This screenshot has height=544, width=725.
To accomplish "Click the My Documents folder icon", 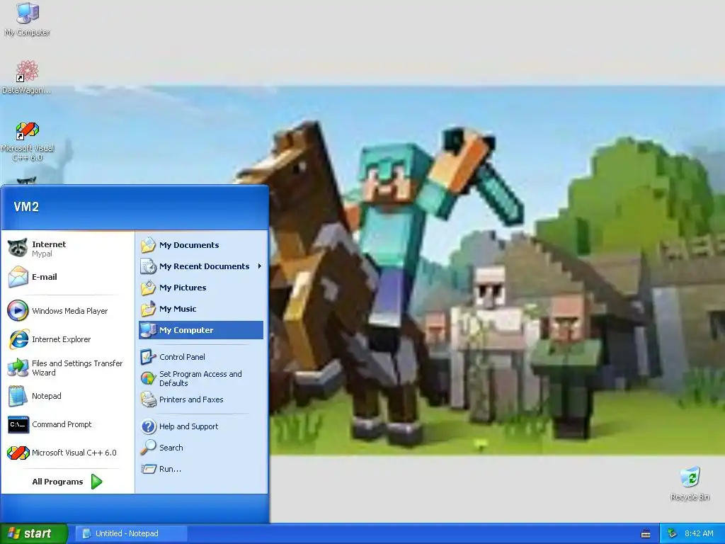I will pyautogui.click(x=149, y=245).
